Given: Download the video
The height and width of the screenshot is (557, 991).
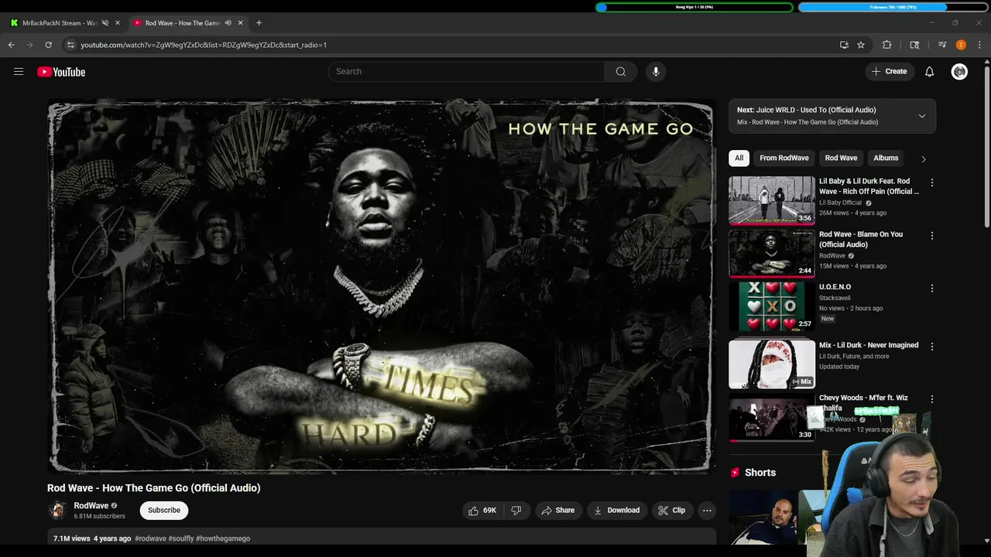Looking at the screenshot, I should pyautogui.click(x=616, y=511).
